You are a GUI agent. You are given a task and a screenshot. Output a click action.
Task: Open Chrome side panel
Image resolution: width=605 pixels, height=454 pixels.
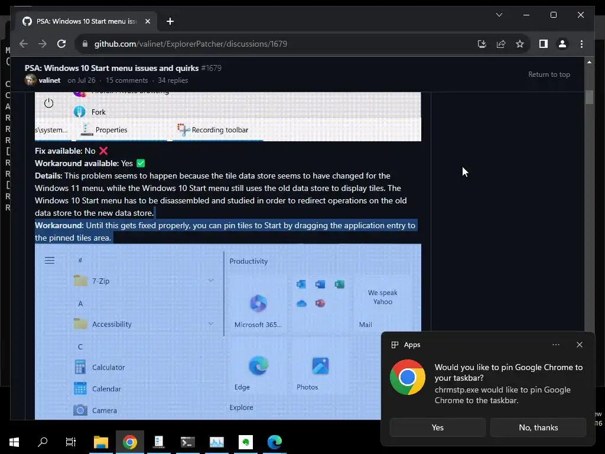tap(544, 44)
